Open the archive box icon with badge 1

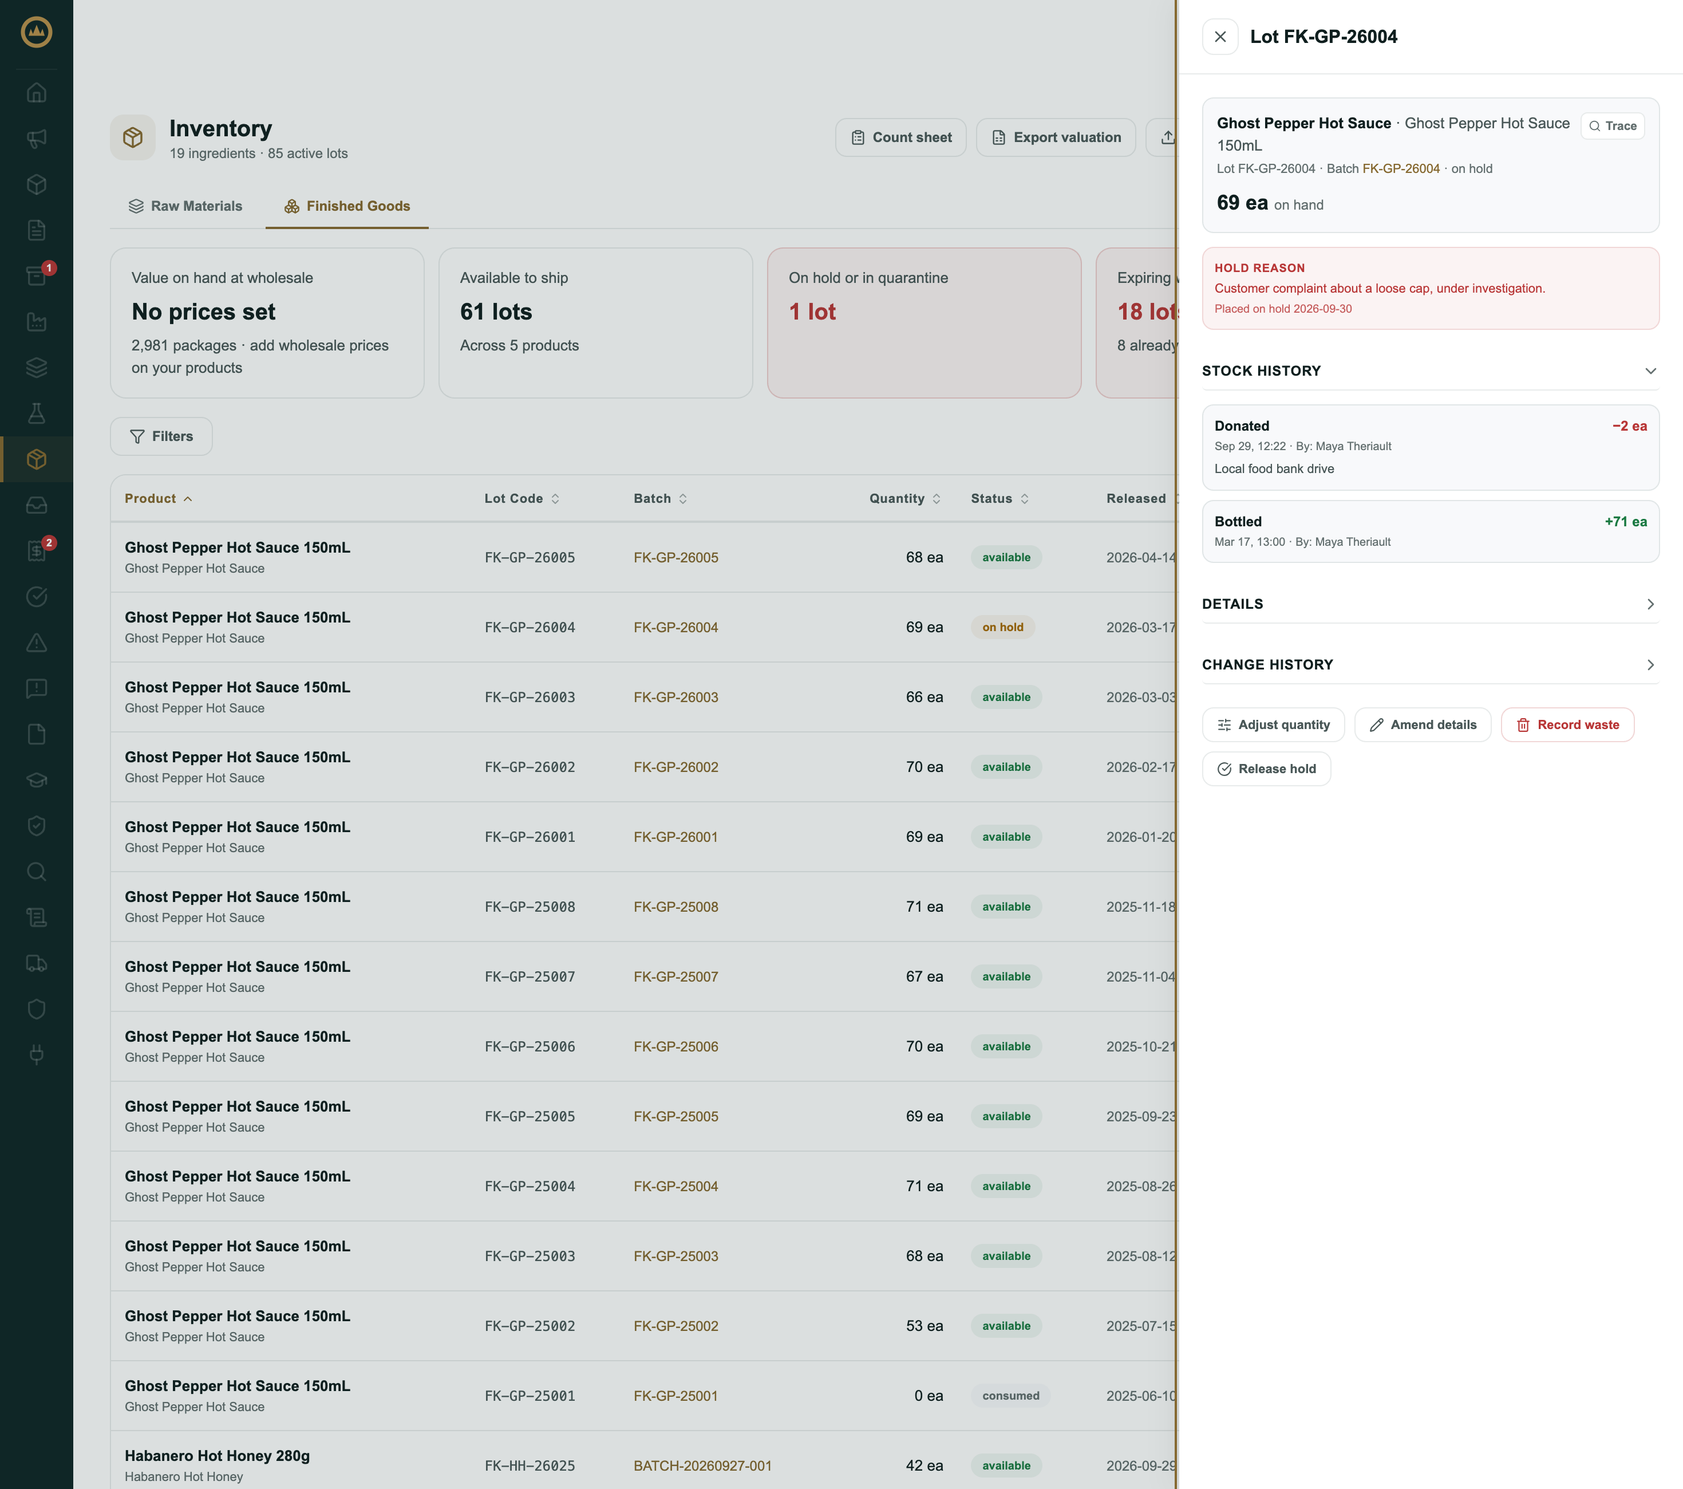point(36,276)
